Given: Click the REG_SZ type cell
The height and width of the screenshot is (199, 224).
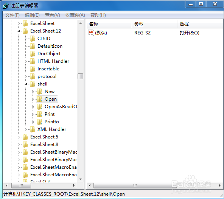Looking at the screenshot, I should [x=142, y=33].
